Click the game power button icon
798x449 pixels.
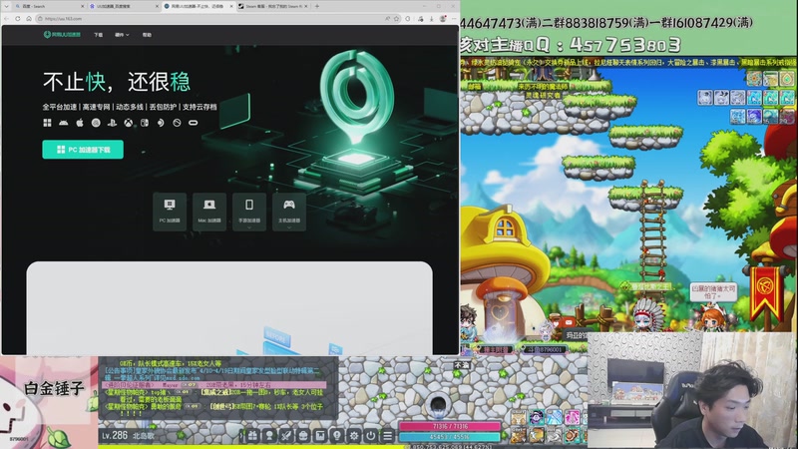(370, 436)
